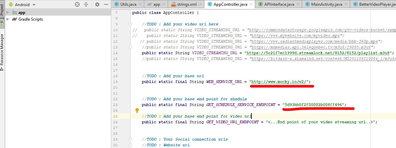This screenshot has height=148, width=396.
Task: Click the TODO Add your video url here comment
Action: point(180,24)
